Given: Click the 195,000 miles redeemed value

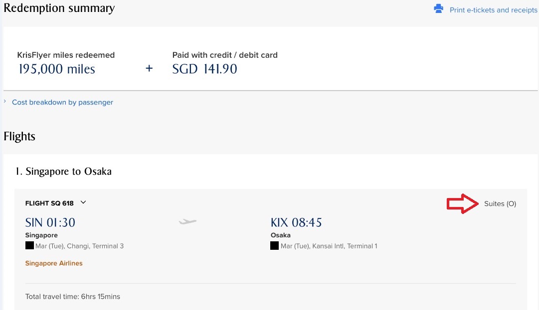Looking at the screenshot, I should (56, 69).
